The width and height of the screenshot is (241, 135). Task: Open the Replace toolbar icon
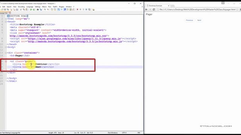point(41,9)
